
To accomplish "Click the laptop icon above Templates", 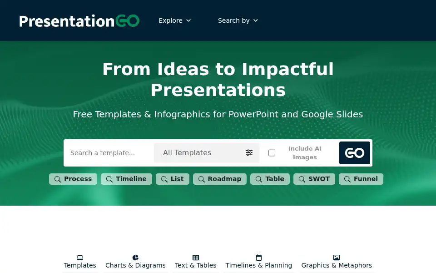I will pyautogui.click(x=80, y=258).
